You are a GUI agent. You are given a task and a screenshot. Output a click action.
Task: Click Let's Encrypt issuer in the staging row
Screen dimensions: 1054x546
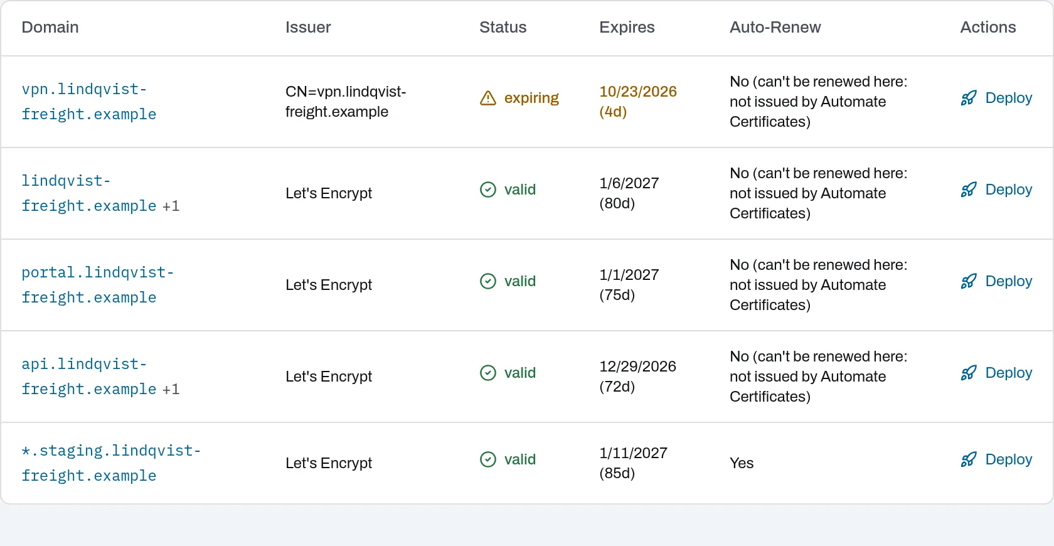(x=329, y=463)
